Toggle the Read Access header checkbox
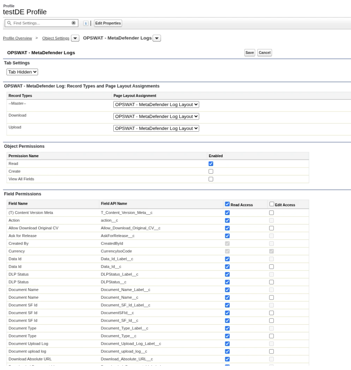This screenshot has height=370, width=351. [x=227, y=204]
